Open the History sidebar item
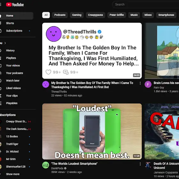Screen dimensions: 179x179 [x=10, y=51]
